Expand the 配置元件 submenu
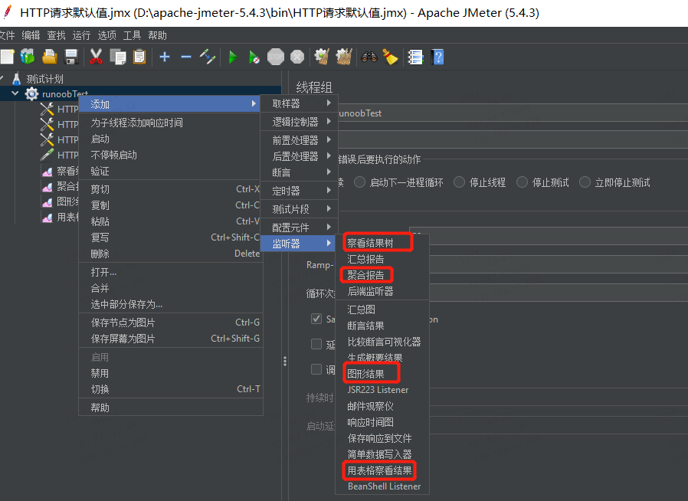The image size is (688, 501). pos(300,228)
